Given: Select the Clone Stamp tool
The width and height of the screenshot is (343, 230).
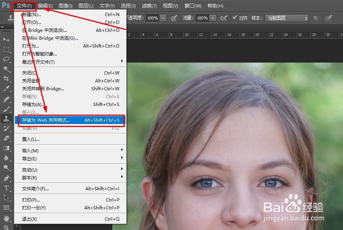Looking at the screenshot, I should [6, 119].
